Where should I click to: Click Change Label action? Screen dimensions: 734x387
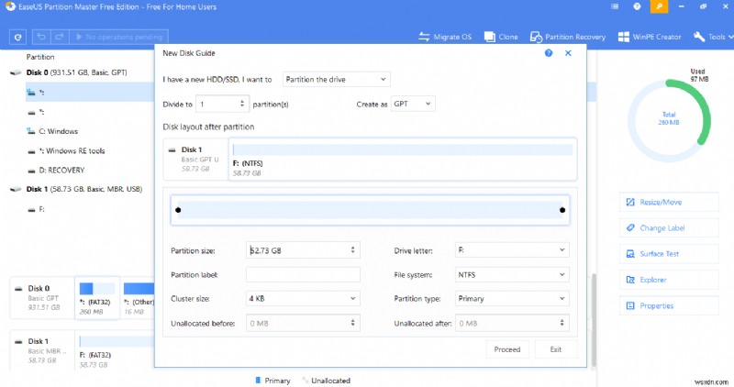tap(669, 228)
